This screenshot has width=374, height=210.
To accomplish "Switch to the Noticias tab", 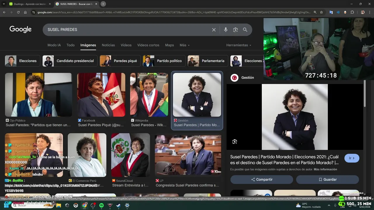I will 108,45.
